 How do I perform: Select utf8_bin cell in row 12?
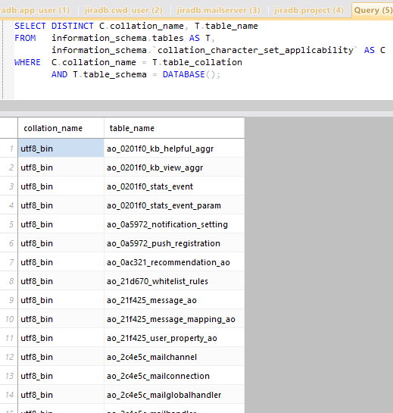(61, 357)
